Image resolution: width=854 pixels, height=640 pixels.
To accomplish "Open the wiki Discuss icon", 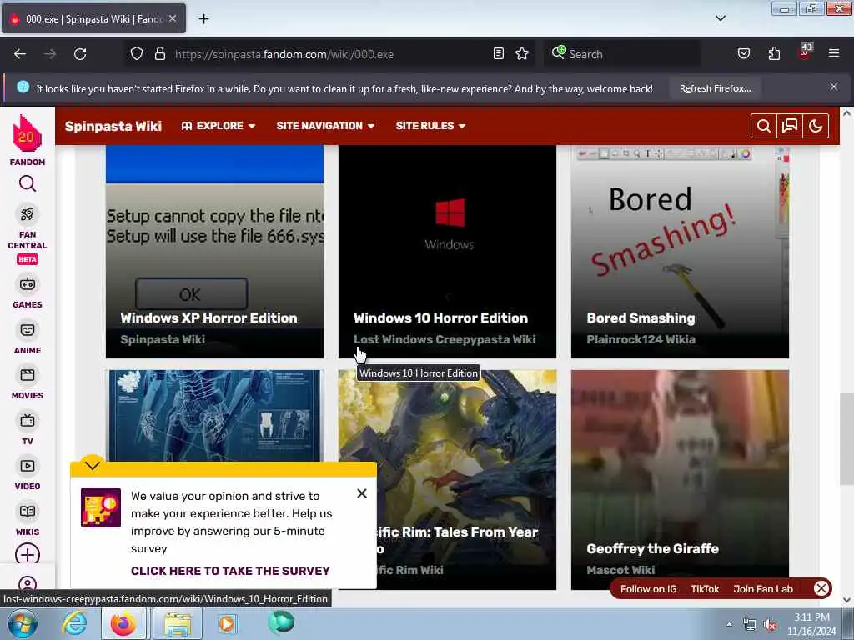I will (790, 127).
